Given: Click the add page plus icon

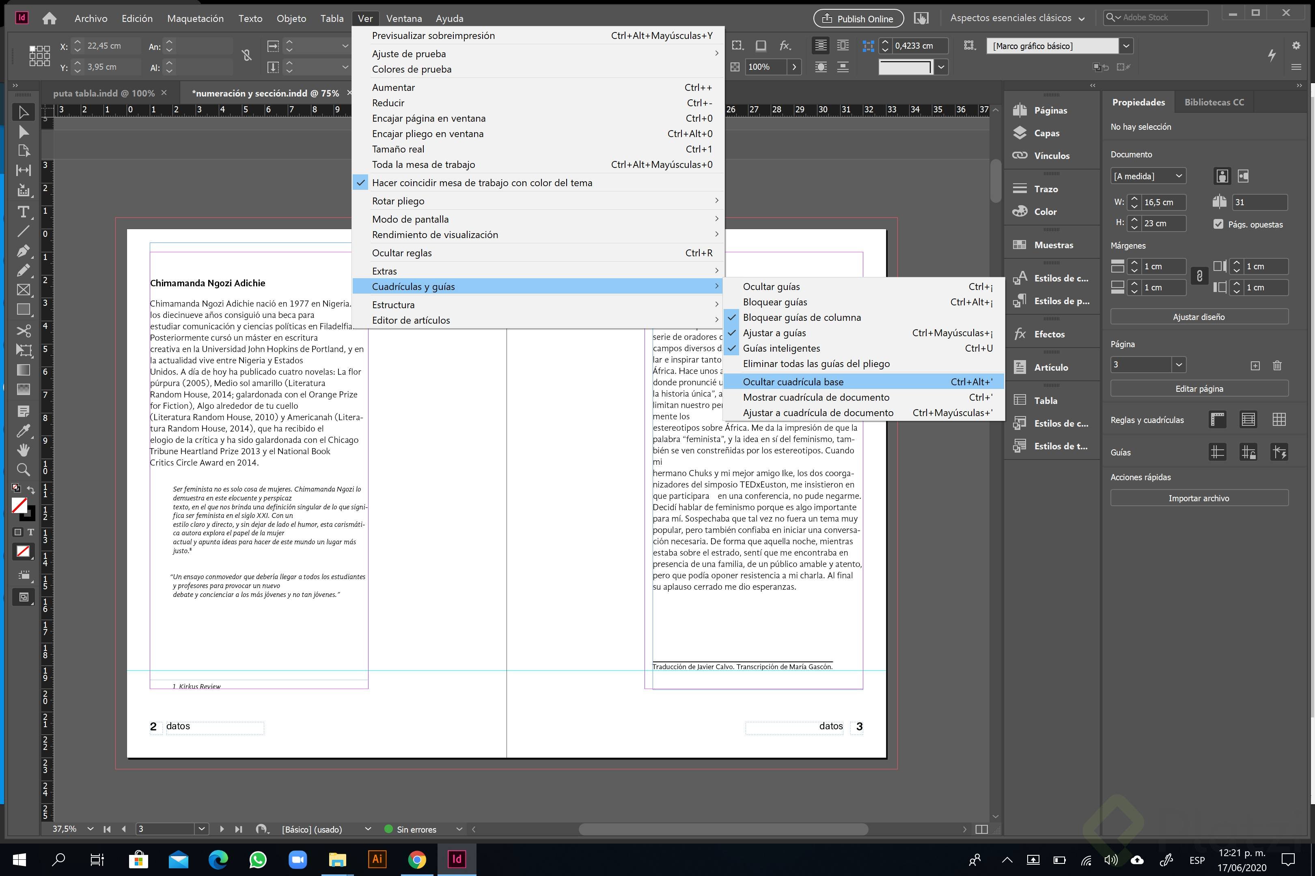Looking at the screenshot, I should click(x=1255, y=365).
